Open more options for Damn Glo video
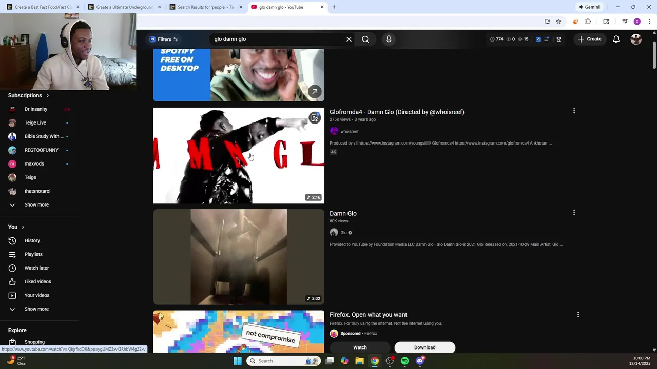 (574, 212)
